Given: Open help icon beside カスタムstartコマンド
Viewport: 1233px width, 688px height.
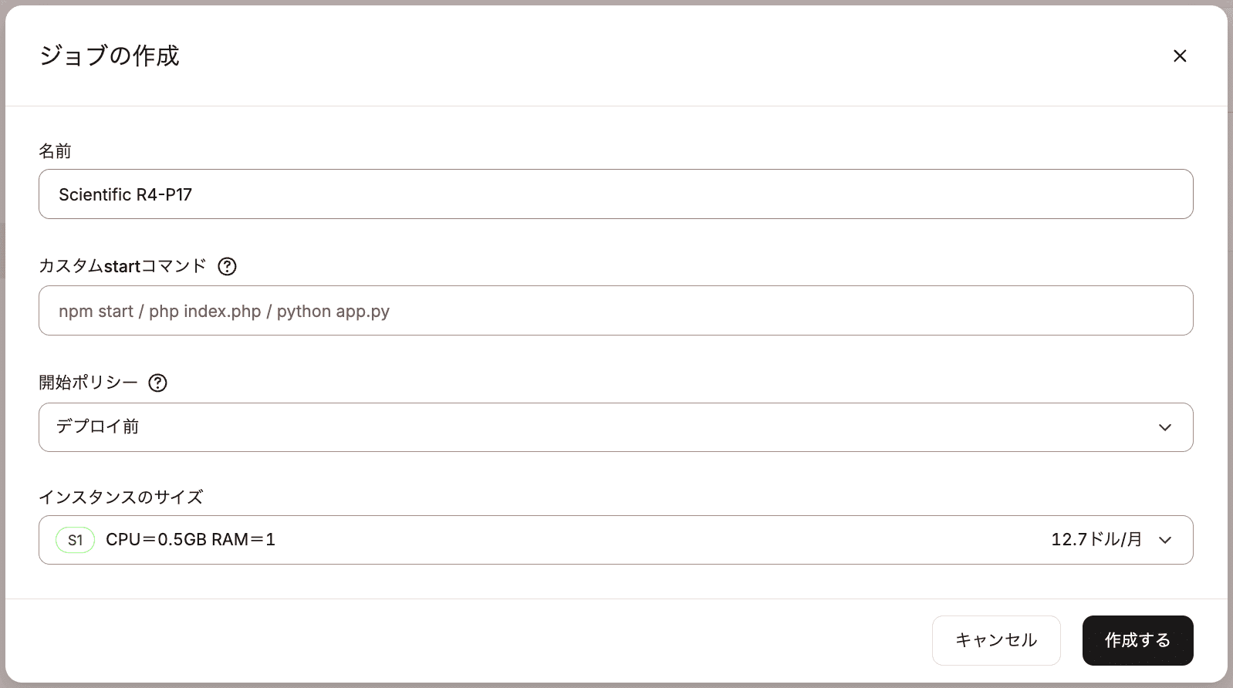Looking at the screenshot, I should click(227, 266).
